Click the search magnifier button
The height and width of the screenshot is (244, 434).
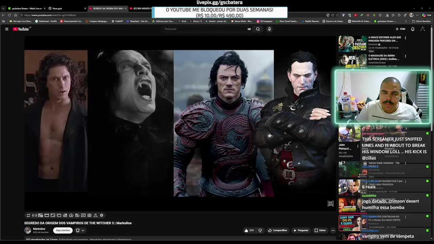[x=258, y=29]
